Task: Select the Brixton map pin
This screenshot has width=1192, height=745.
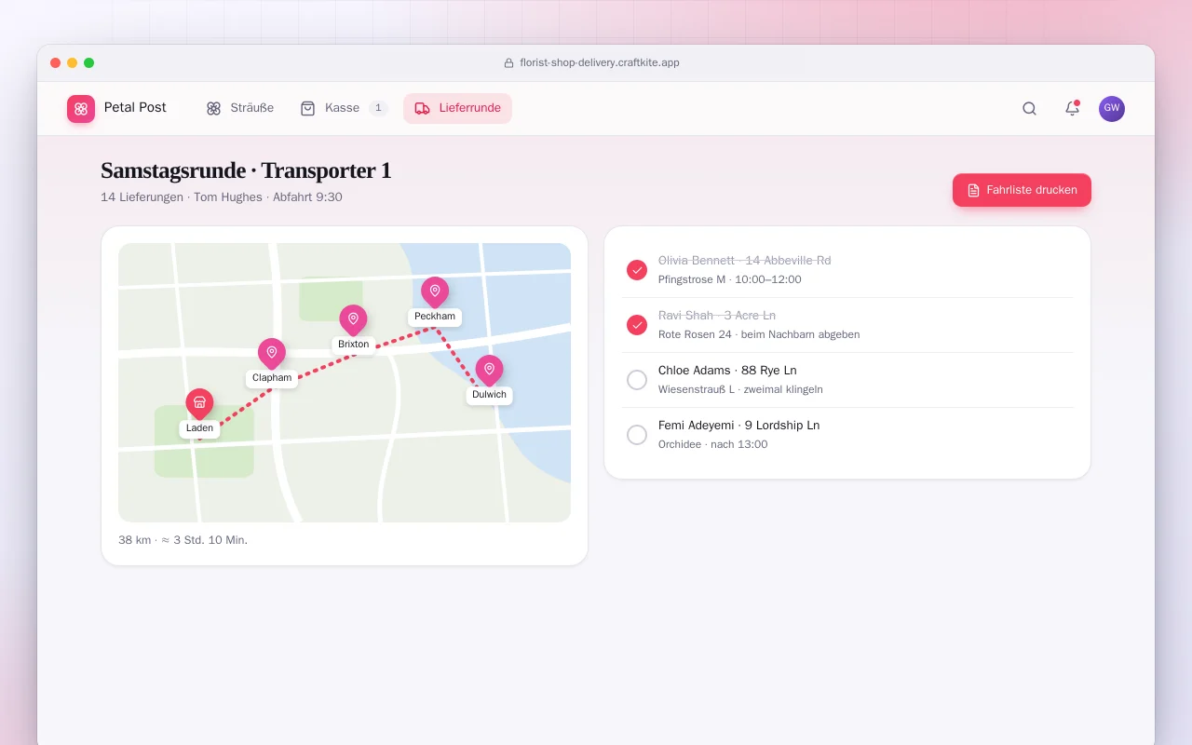Action: (x=353, y=320)
